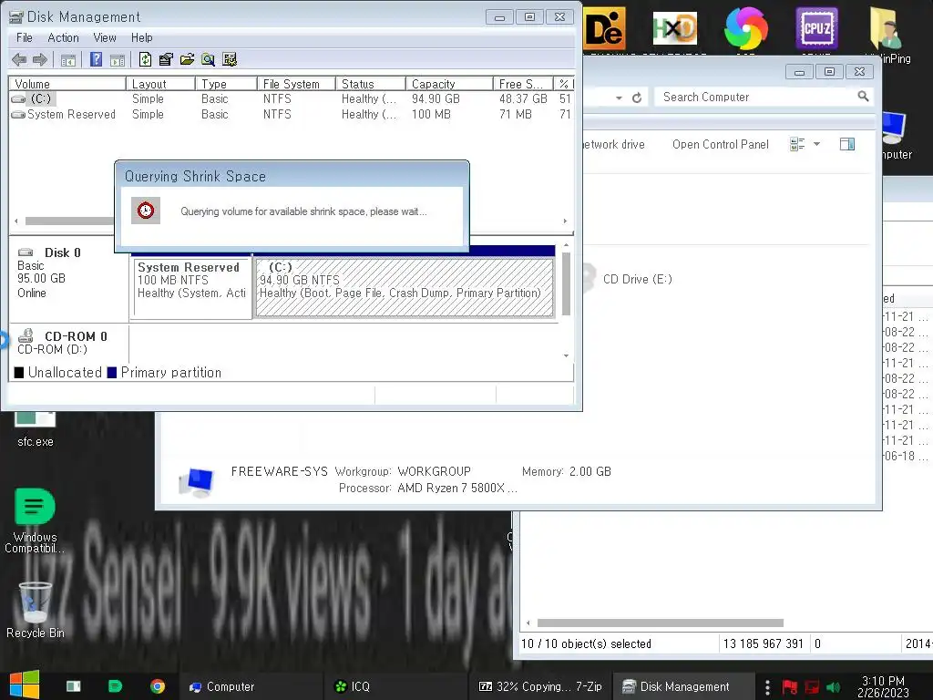
Task: Select the (C:) volume row in list
Action: click(291, 98)
